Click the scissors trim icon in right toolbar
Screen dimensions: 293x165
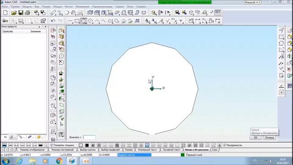pyautogui.click(x=281, y=56)
